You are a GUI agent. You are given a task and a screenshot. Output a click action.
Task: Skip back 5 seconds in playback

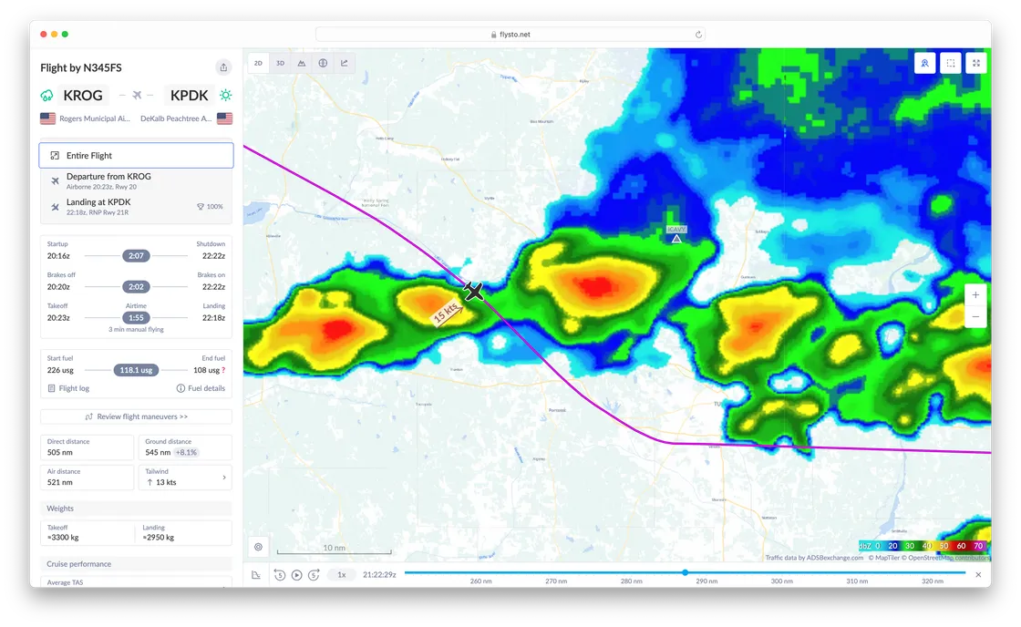(280, 575)
